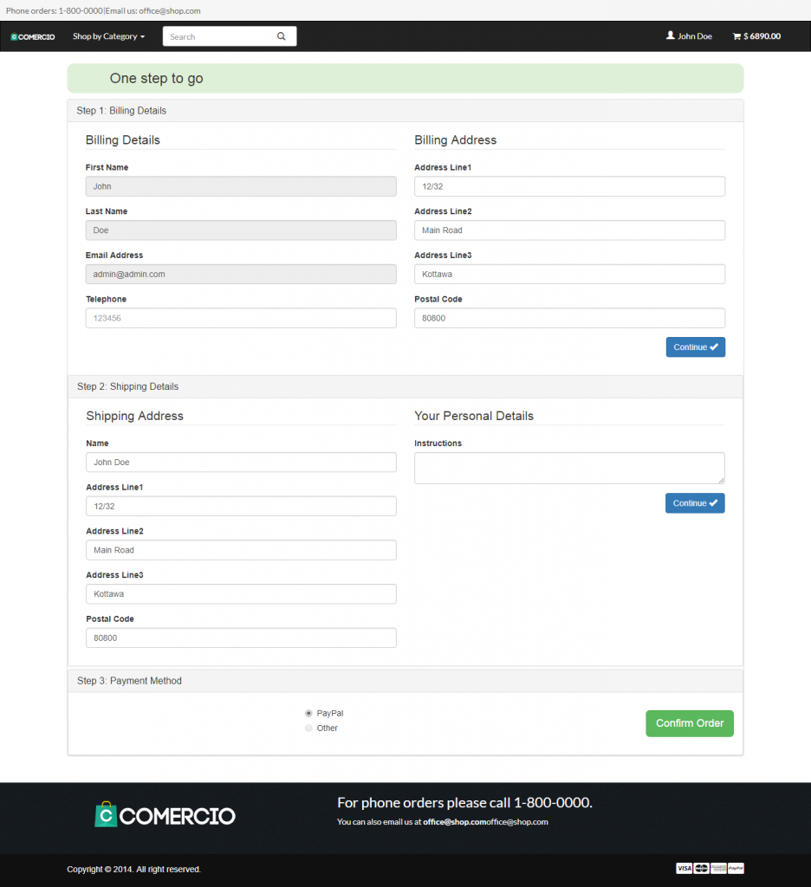
Task: Select the PayPal payment option
Action: (x=308, y=713)
